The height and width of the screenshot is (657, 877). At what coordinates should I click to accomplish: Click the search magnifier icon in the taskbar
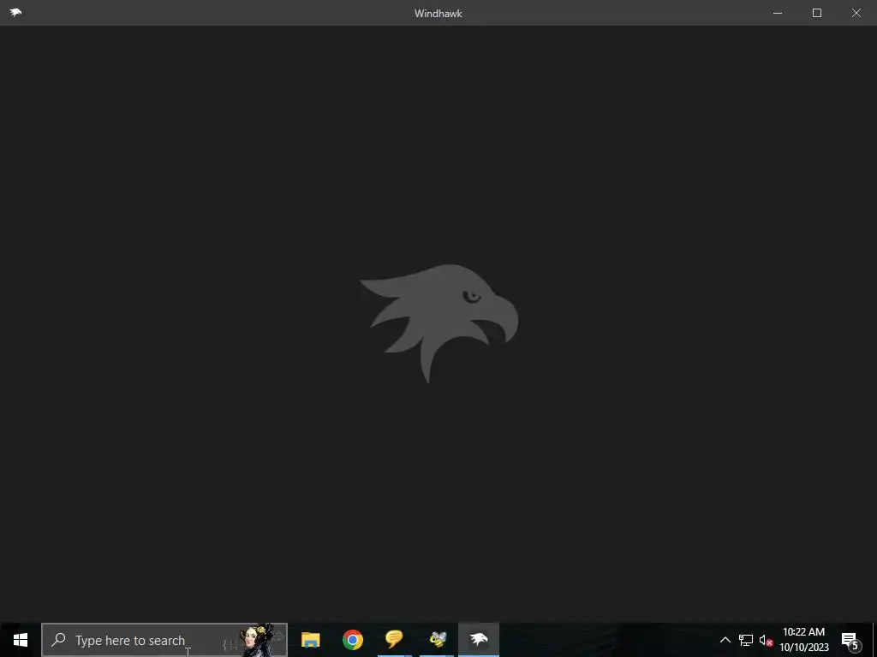(x=58, y=640)
